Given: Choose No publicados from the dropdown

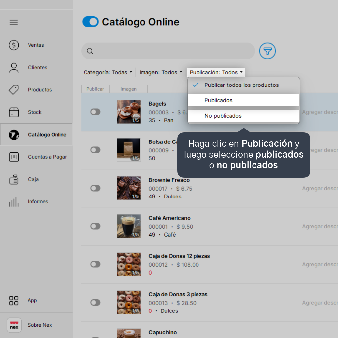Looking at the screenshot, I should pos(243,116).
